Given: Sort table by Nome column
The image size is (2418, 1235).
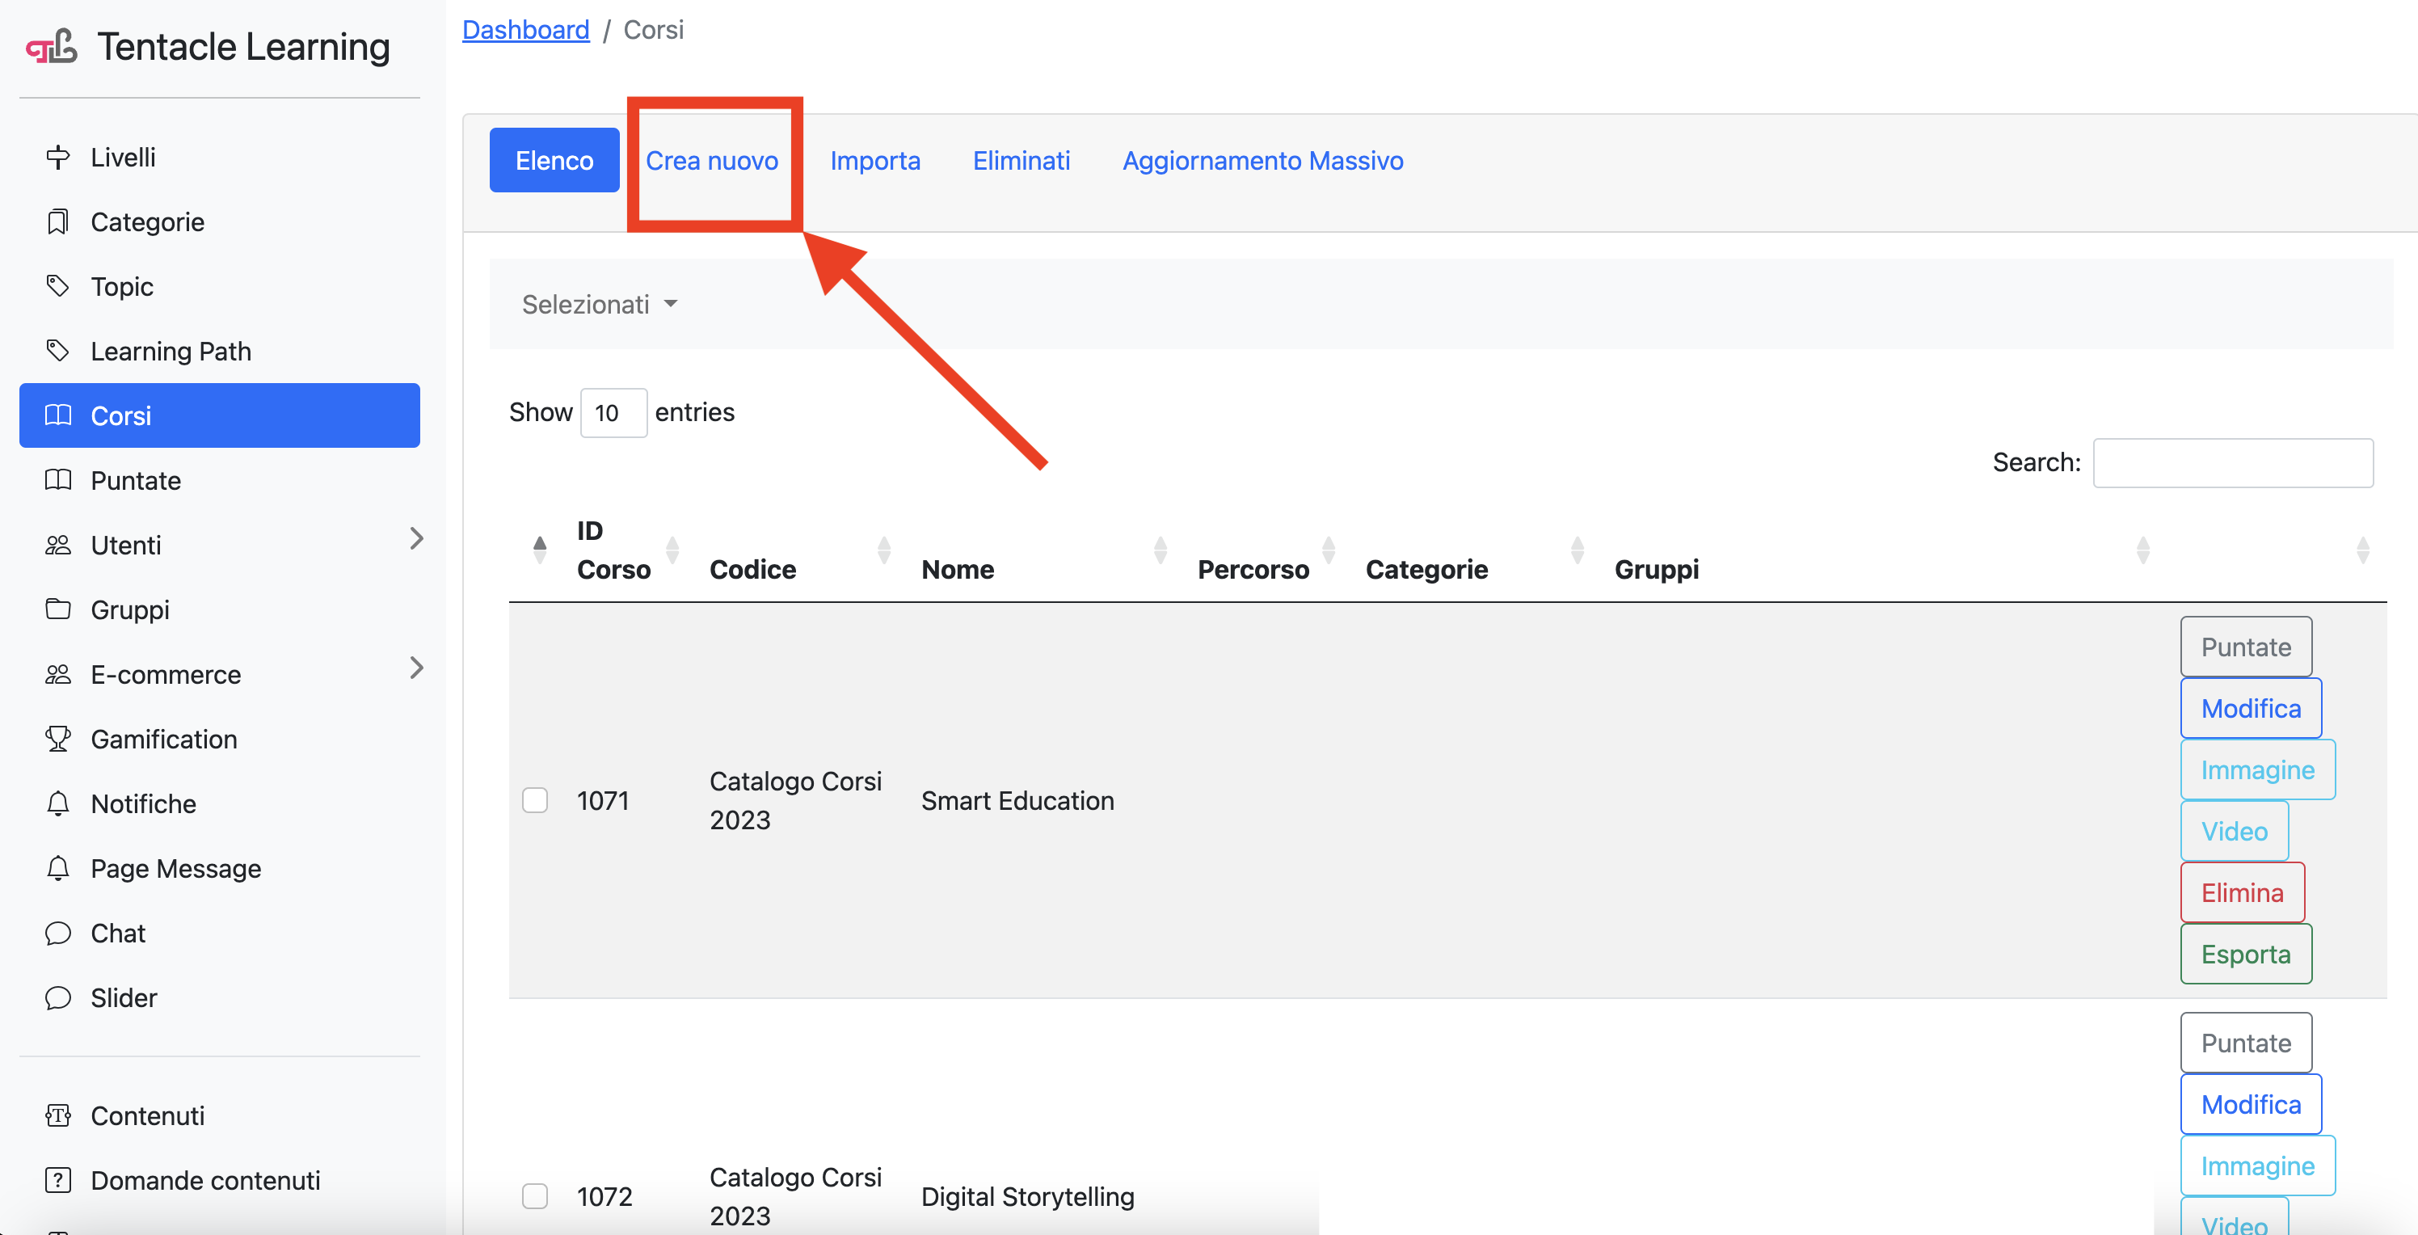Looking at the screenshot, I should click(x=958, y=570).
